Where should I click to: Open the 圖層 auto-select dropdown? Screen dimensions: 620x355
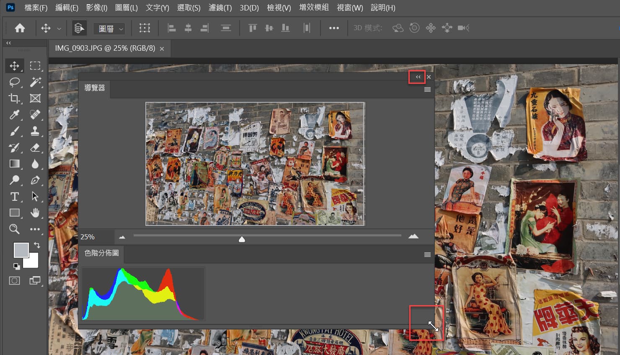(x=109, y=29)
